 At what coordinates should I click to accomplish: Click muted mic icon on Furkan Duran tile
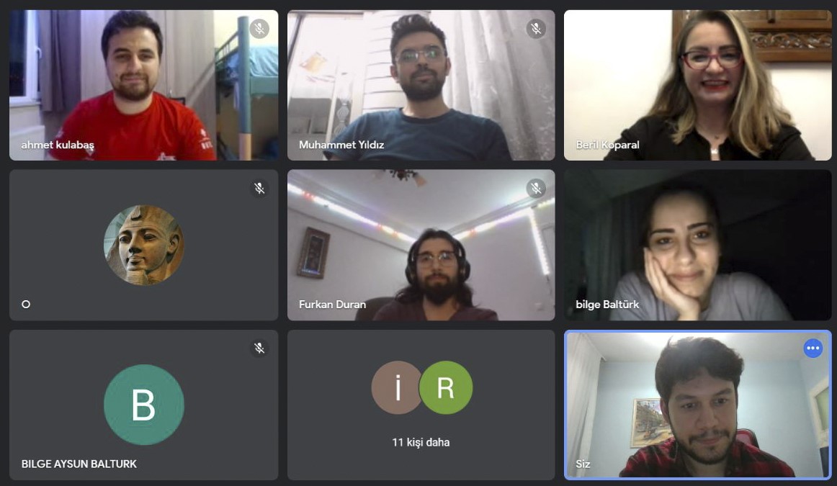point(536,188)
